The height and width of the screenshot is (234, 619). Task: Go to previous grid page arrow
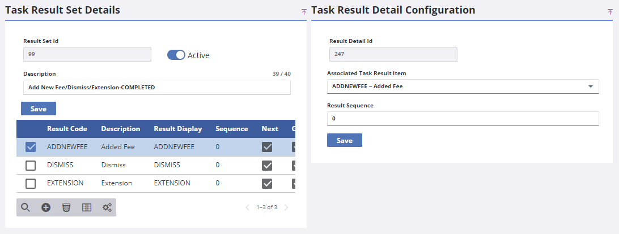click(x=247, y=207)
